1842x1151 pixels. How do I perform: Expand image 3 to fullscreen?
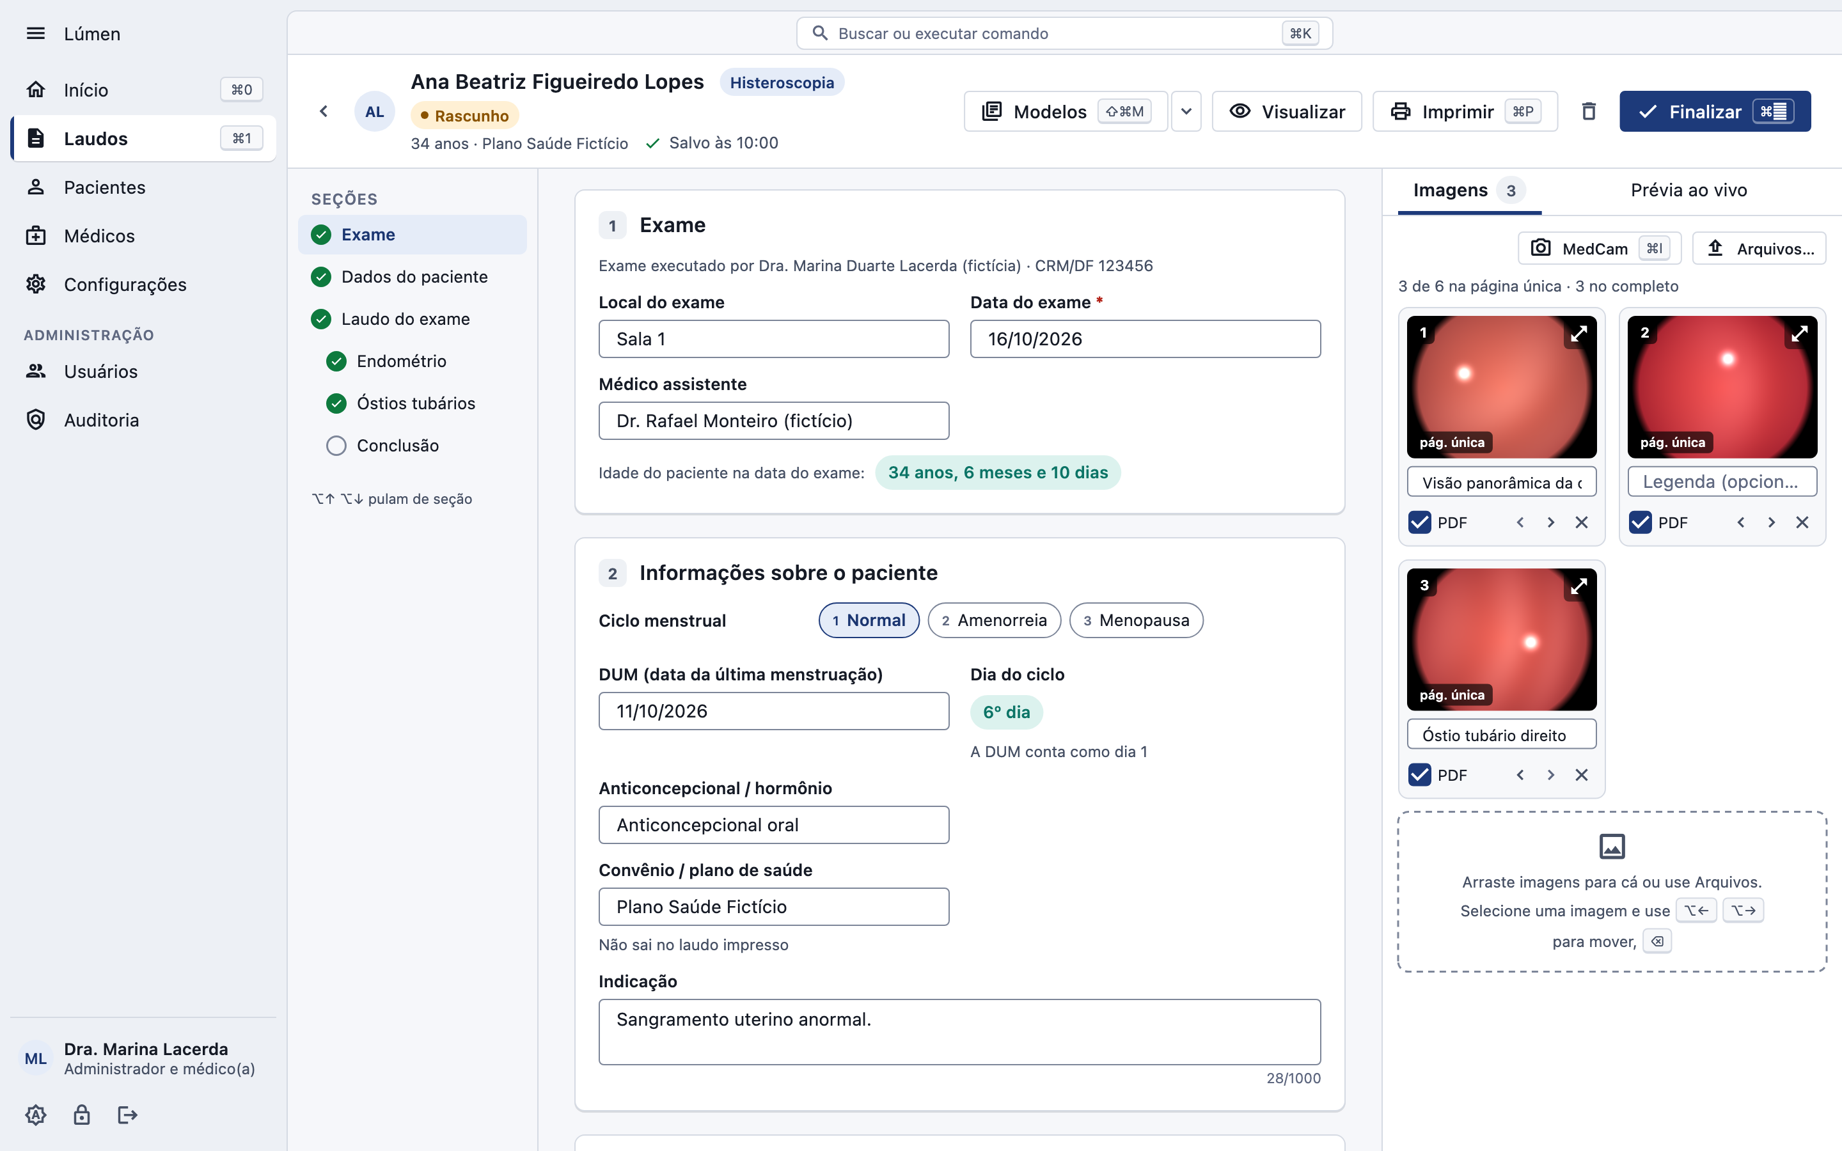click(x=1578, y=585)
